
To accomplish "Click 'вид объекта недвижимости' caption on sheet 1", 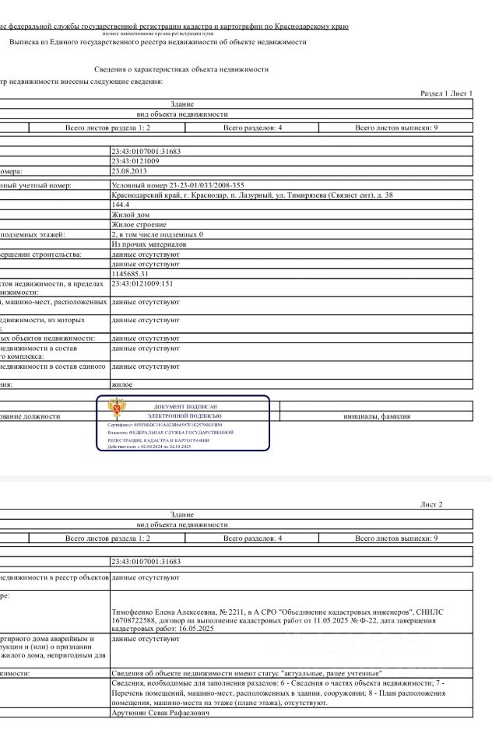I will (x=182, y=114).
